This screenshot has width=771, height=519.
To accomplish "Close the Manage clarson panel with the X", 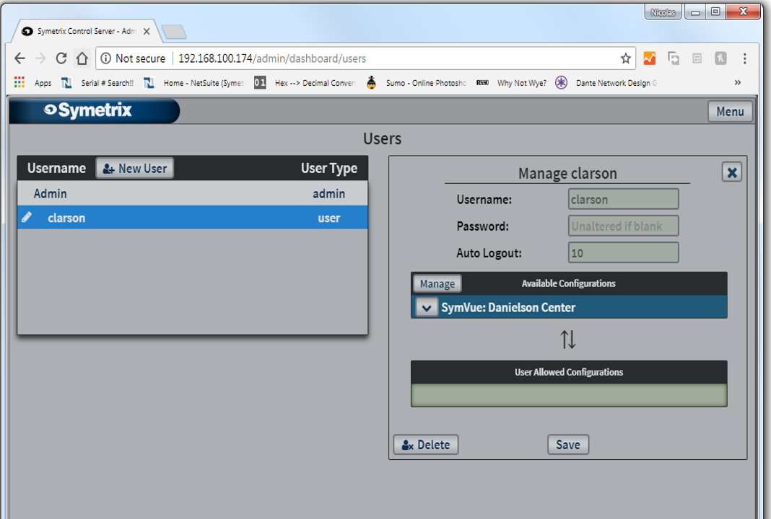I will pyautogui.click(x=732, y=172).
